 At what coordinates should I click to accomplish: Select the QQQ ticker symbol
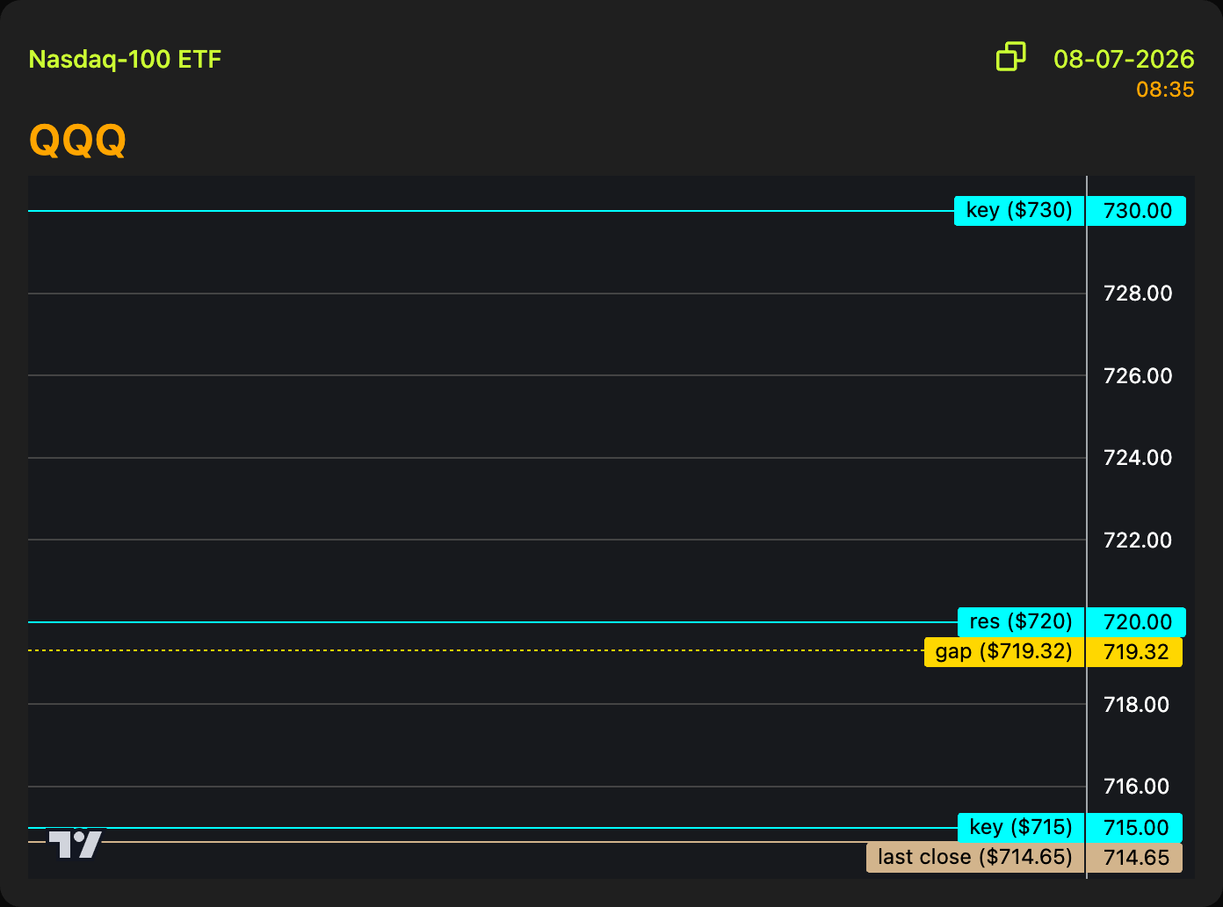point(77,140)
